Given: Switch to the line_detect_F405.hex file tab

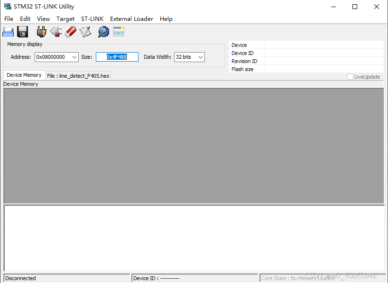Looking at the screenshot, I should pyautogui.click(x=78, y=76).
